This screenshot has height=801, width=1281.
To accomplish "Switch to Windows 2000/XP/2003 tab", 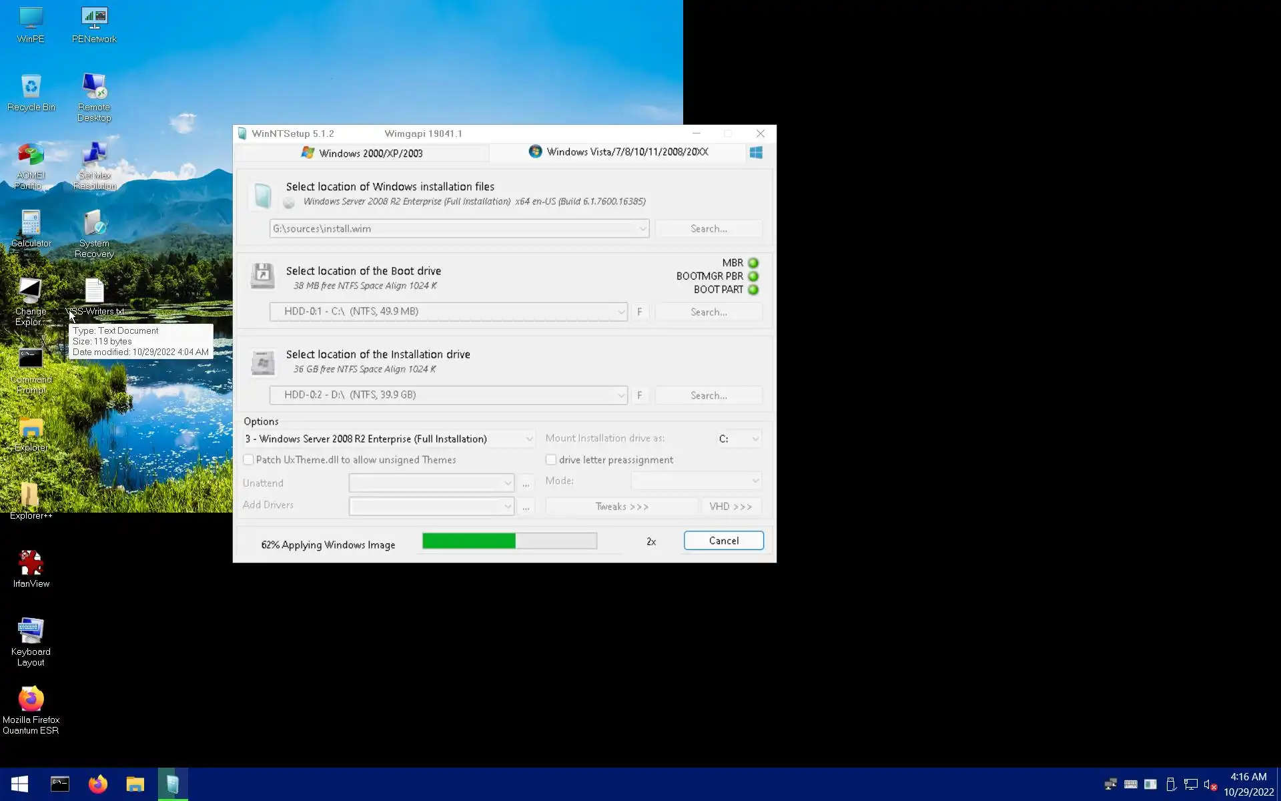I will point(362,153).
